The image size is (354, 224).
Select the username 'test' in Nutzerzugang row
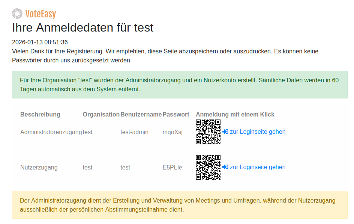coord(125,167)
